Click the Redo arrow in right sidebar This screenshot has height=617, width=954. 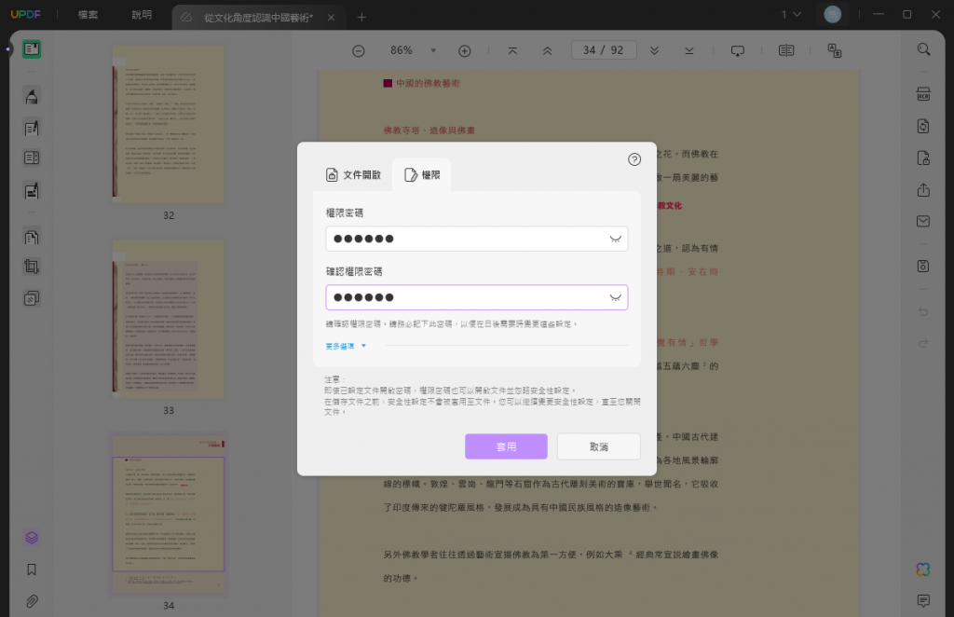(x=923, y=343)
